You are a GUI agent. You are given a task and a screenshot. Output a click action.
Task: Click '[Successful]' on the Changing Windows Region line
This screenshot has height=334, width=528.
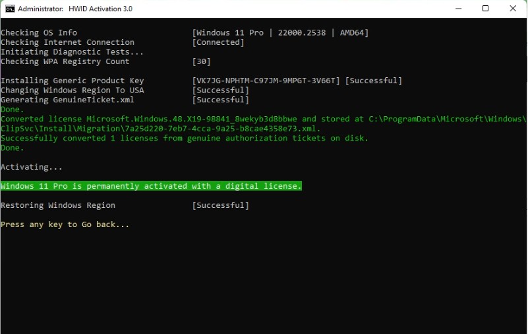coord(221,90)
